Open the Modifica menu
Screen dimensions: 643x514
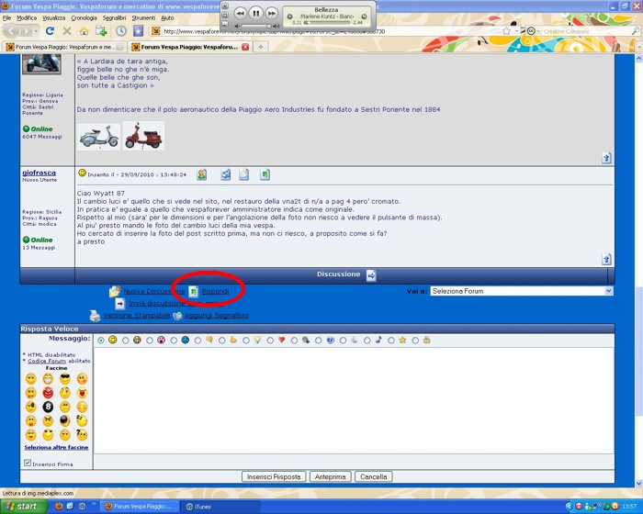coord(27,18)
